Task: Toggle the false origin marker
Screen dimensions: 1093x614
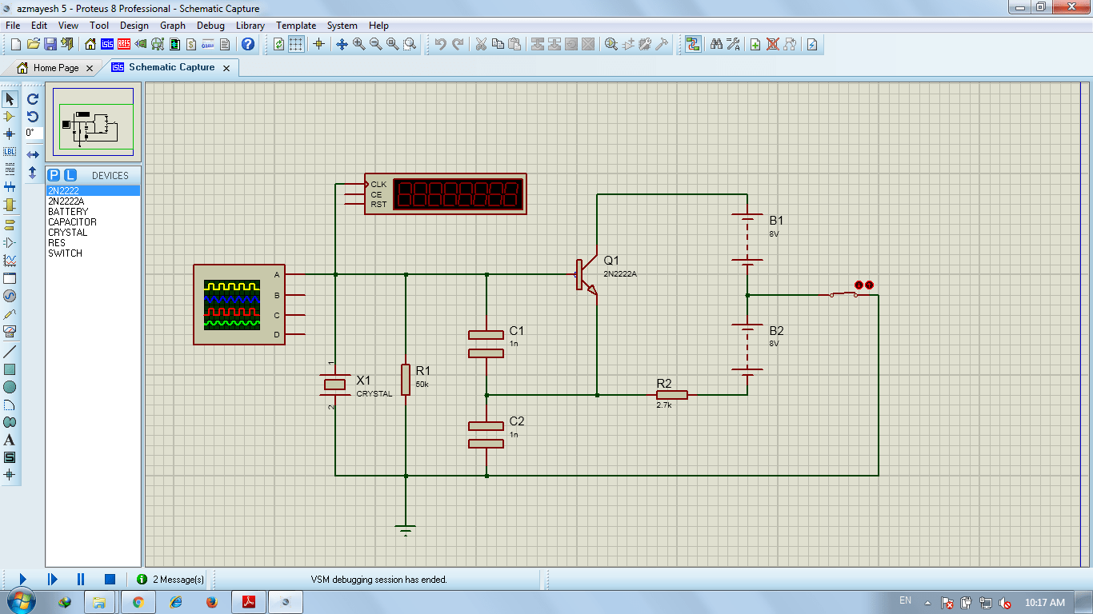Action: point(318,44)
